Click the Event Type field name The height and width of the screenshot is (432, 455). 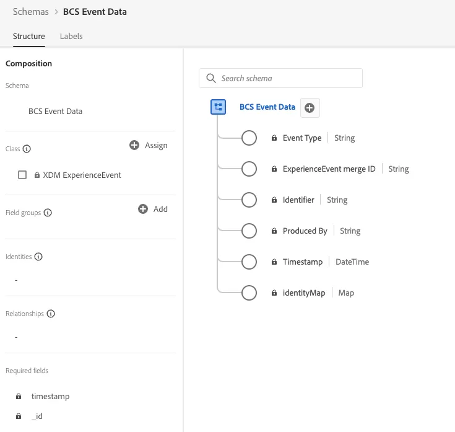click(x=302, y=138)
